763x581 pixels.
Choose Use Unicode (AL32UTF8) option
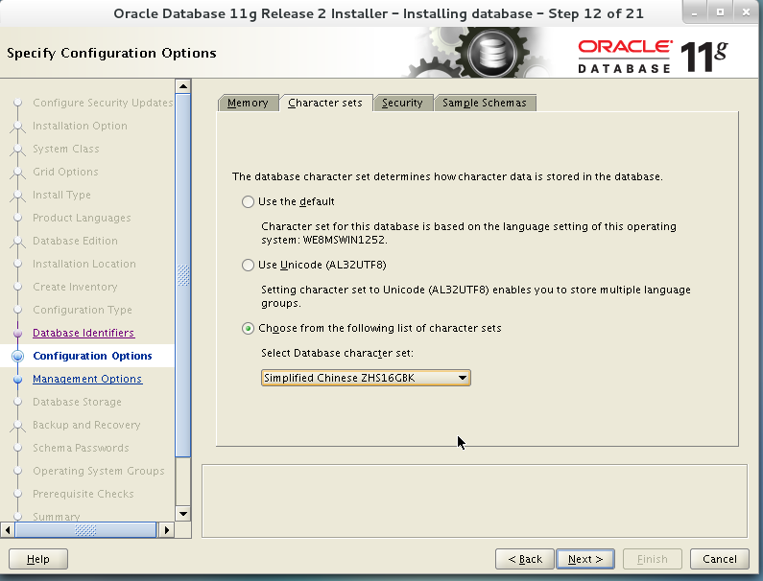pos(248,265)
